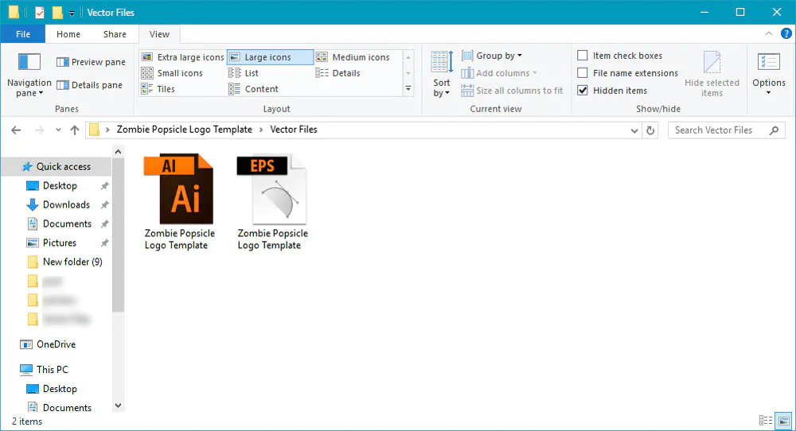The height and width of the screenshot is (431, 796).
Task: Toggle the Preview pane
Action: click(91, 62)
